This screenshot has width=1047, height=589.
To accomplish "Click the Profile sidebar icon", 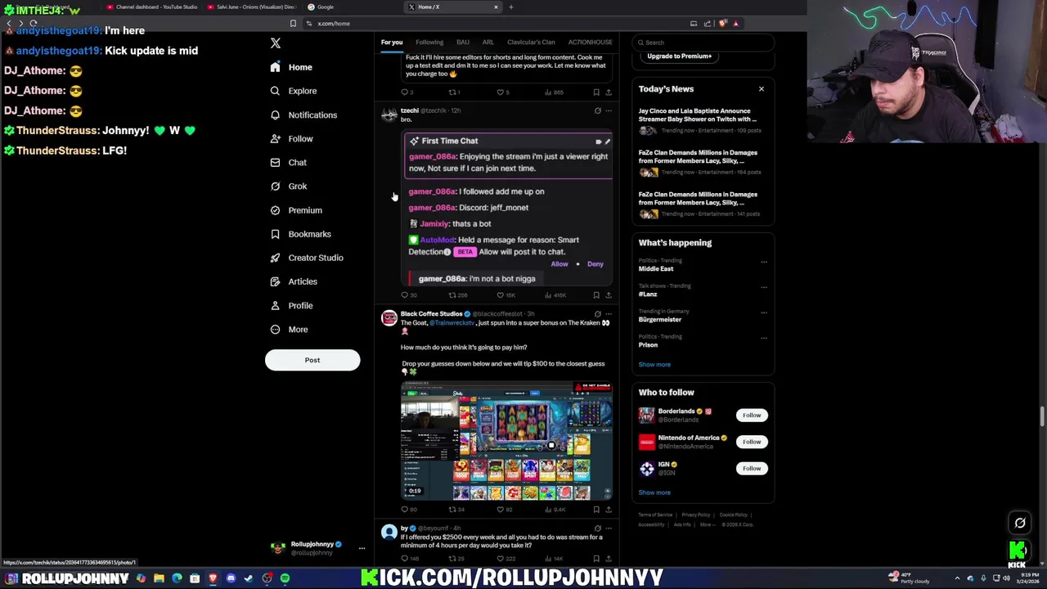I will click(275, 305).
